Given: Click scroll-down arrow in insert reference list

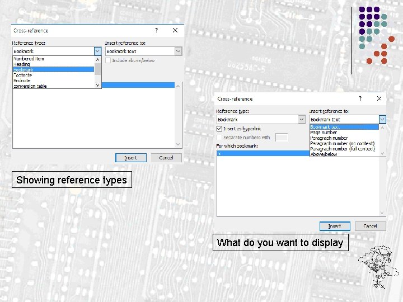Looking at the screenshot, I should (x=382, y=153).
